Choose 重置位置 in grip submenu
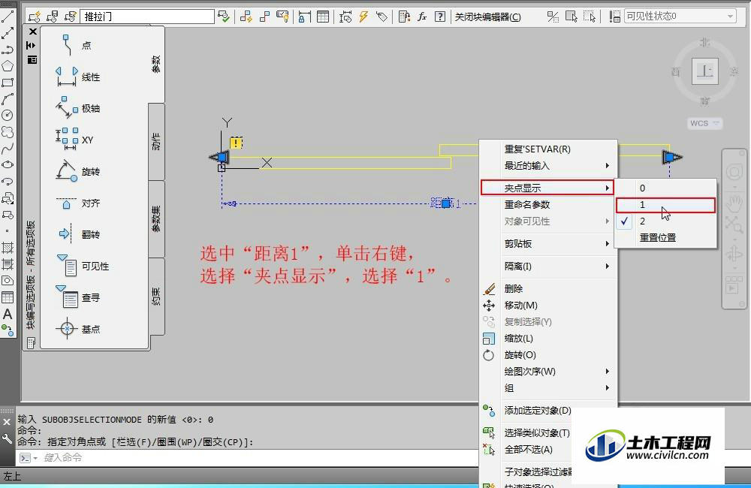The height and width of the screenshot is (488, 751). coord(665,237)
